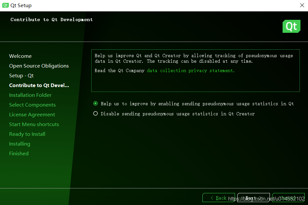Click the Ready to Install step

(27, 134)
